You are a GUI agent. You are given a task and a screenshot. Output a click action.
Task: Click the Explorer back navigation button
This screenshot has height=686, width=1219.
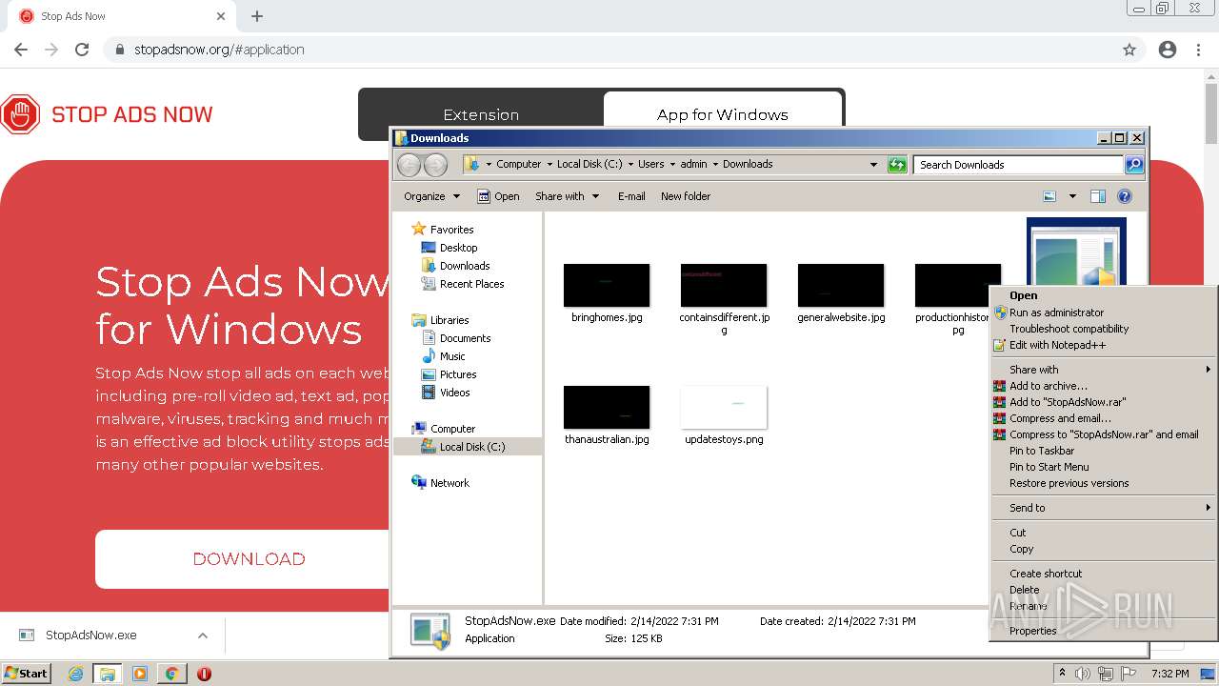click(x=409, y=165)
